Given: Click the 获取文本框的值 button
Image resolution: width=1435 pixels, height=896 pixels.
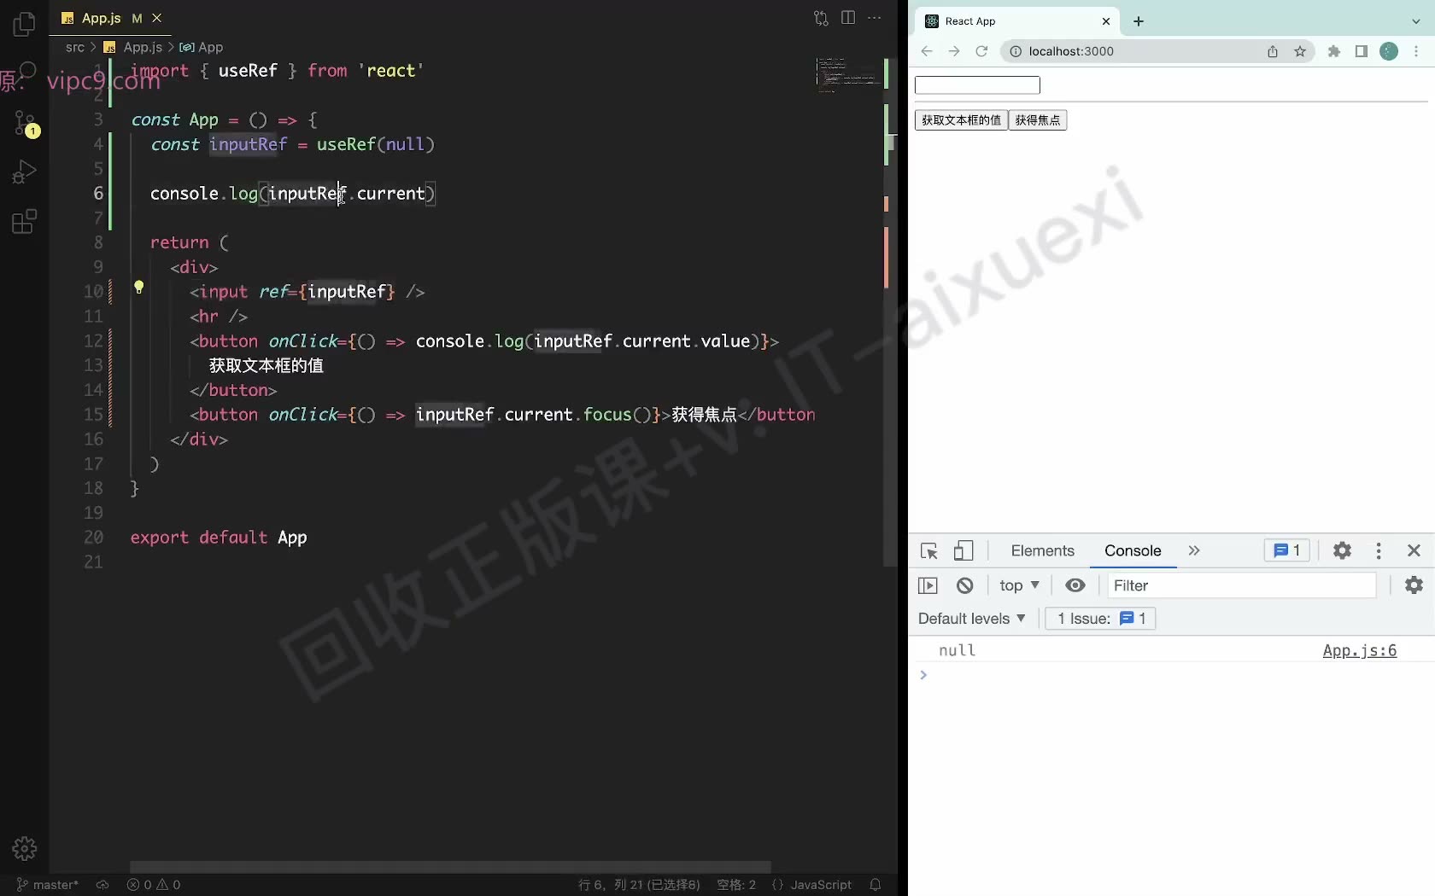Looking at the screenshot, I should (961, 120).
